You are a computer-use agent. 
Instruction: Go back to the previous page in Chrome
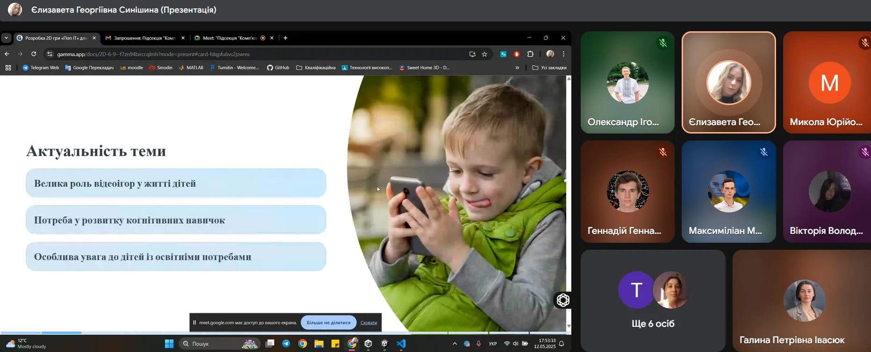[x=7, y=54]
